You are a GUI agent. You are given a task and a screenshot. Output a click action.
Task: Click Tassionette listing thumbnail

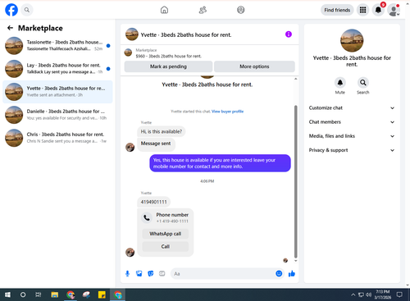pyautogui.click(x=14, y=46)
